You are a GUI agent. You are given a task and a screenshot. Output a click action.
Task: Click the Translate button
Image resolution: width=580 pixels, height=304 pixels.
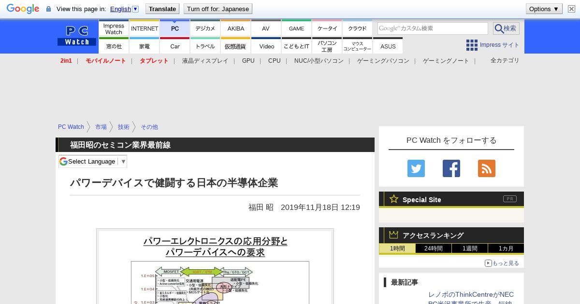162,9
